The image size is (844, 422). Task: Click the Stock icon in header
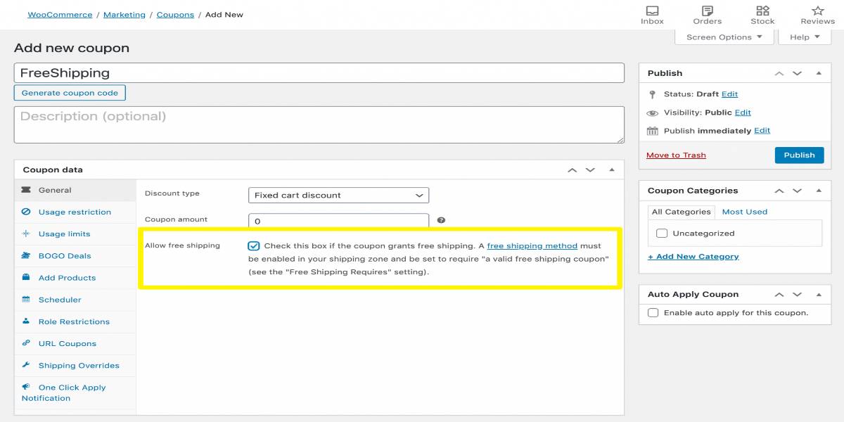[x=762, y=11]
